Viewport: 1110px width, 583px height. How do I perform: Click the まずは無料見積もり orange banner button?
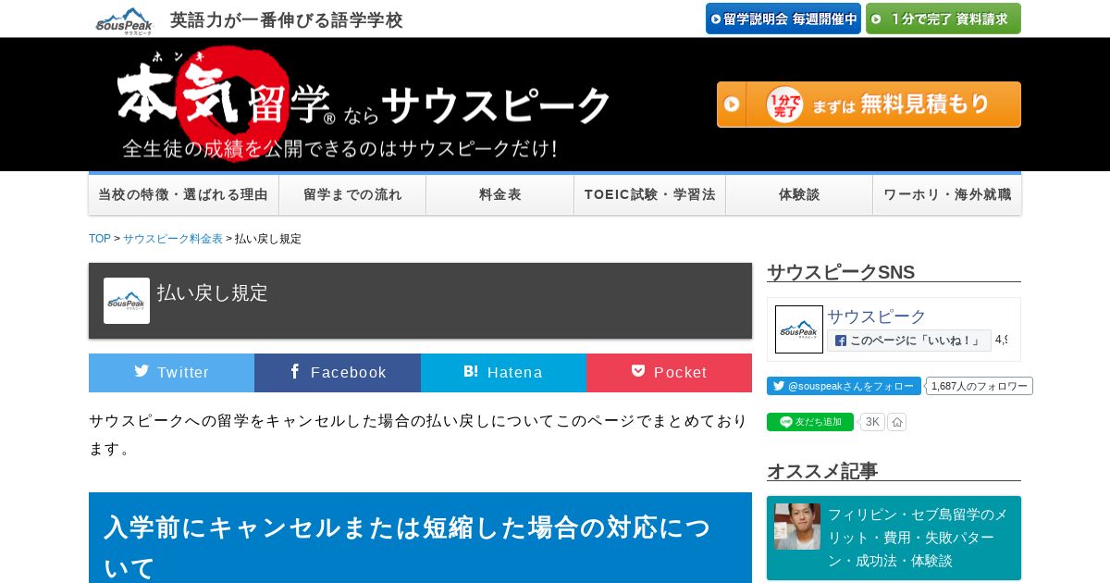point(869,105)
